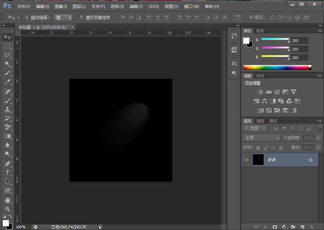
Task: Open the 滤镜(T) menu
Action: tap(136, 6)
